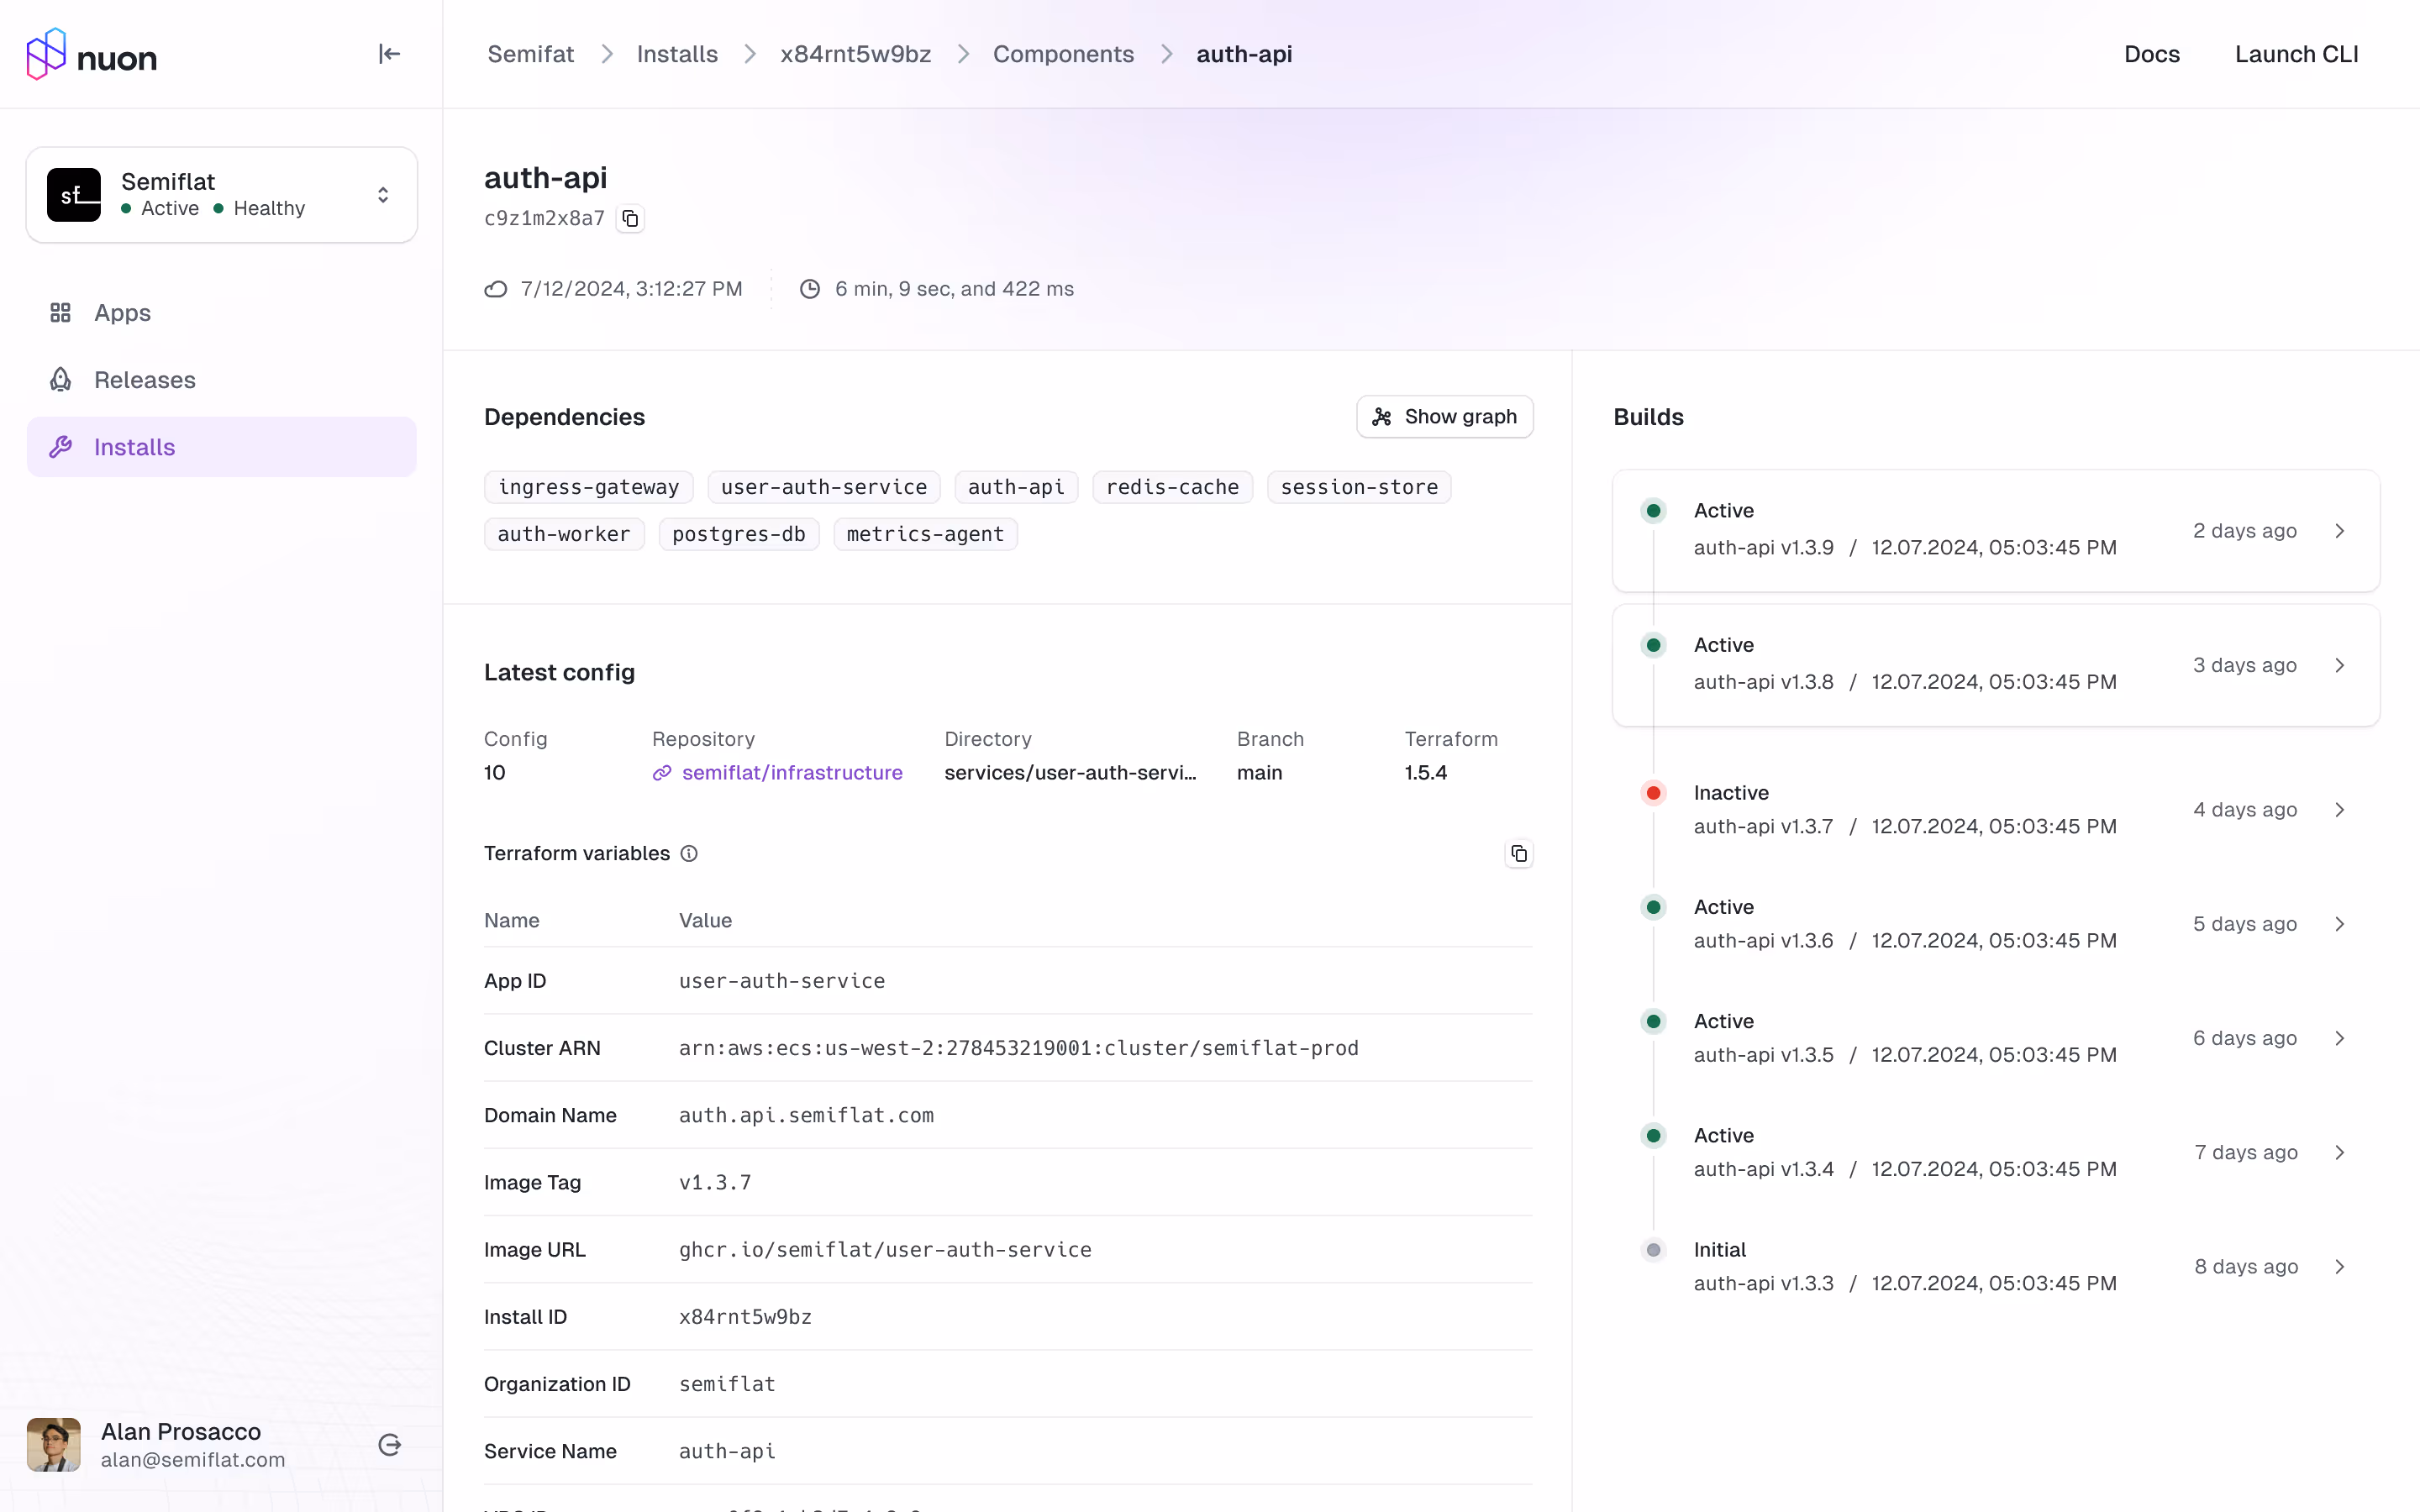The image size is (2420, 1512).
Task: Select the metrics-agent dependency tag
Action: pos(925,534)
